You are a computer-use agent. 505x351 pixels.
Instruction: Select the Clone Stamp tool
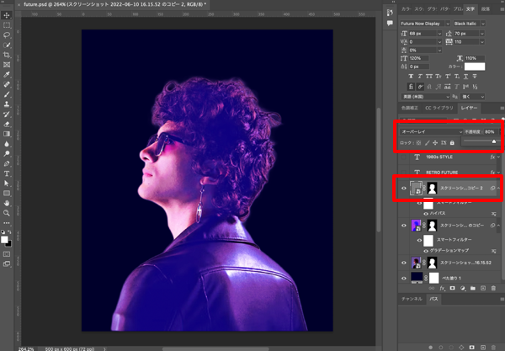click(7, 104)
